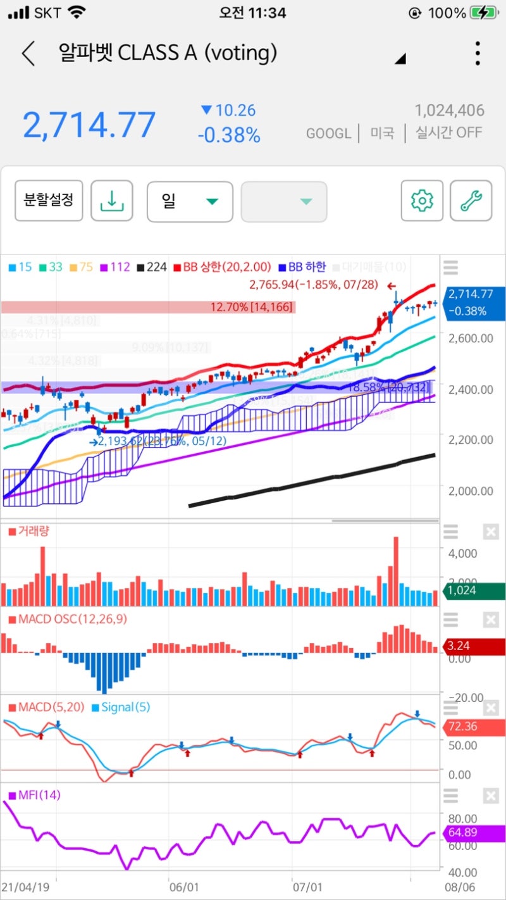The height and width of the screenshot is (900, 506).
Task: Tap the back navigation arrow
Action: 27,53
